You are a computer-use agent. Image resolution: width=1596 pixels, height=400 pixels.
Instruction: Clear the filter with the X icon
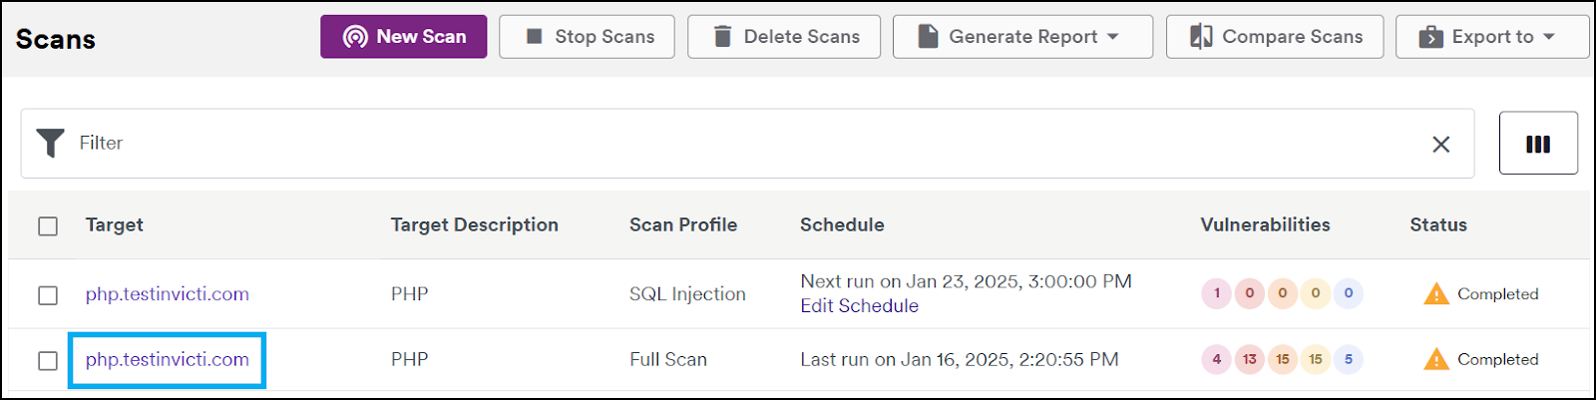(x=1441, y=144)
